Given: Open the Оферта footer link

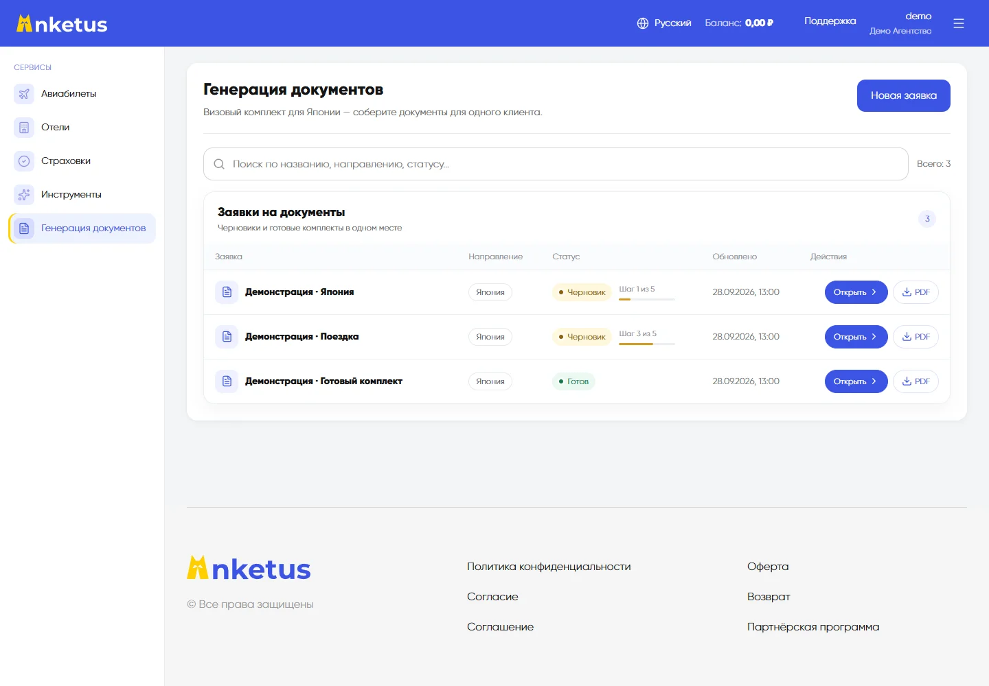Looking at the screenshot, I should tap(768, 567).
